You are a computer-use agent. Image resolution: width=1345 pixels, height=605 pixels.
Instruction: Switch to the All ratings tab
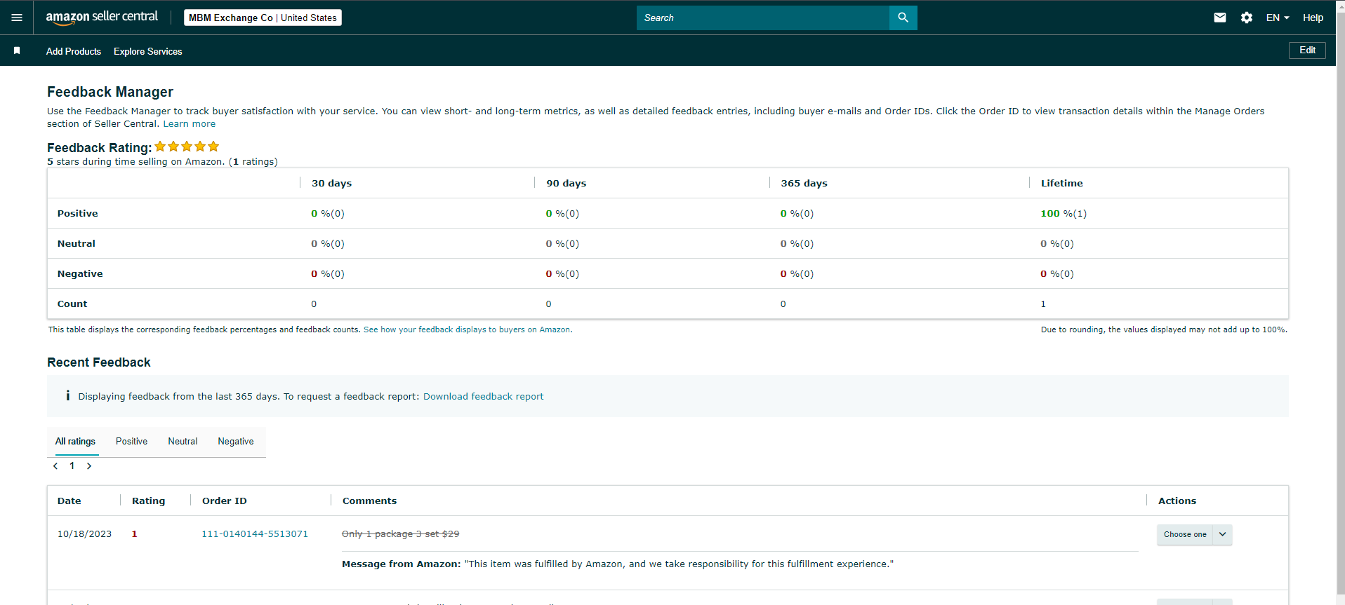coord(75,441)
